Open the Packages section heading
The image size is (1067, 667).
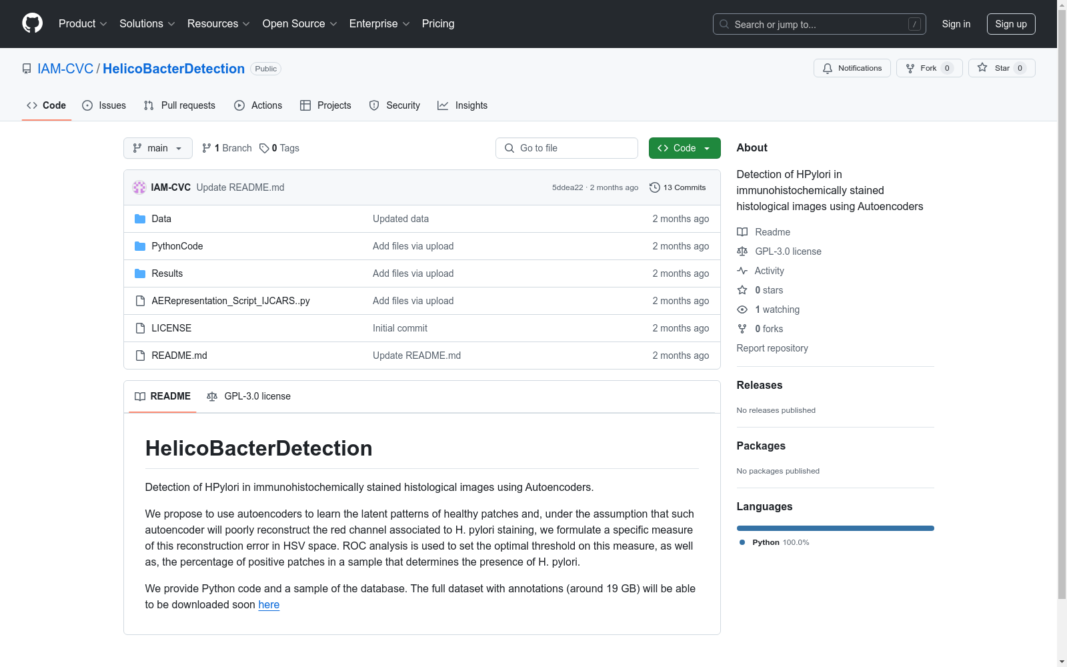click(761, 446)
